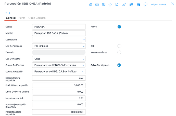Image resolution: width=176 pixels, height=116 pixels.
Task: Open the checklist icon in toolbar
Action: [131, 4]
